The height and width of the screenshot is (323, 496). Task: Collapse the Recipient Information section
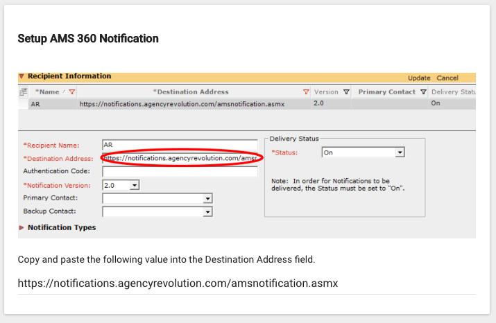[x=22, y=76]
